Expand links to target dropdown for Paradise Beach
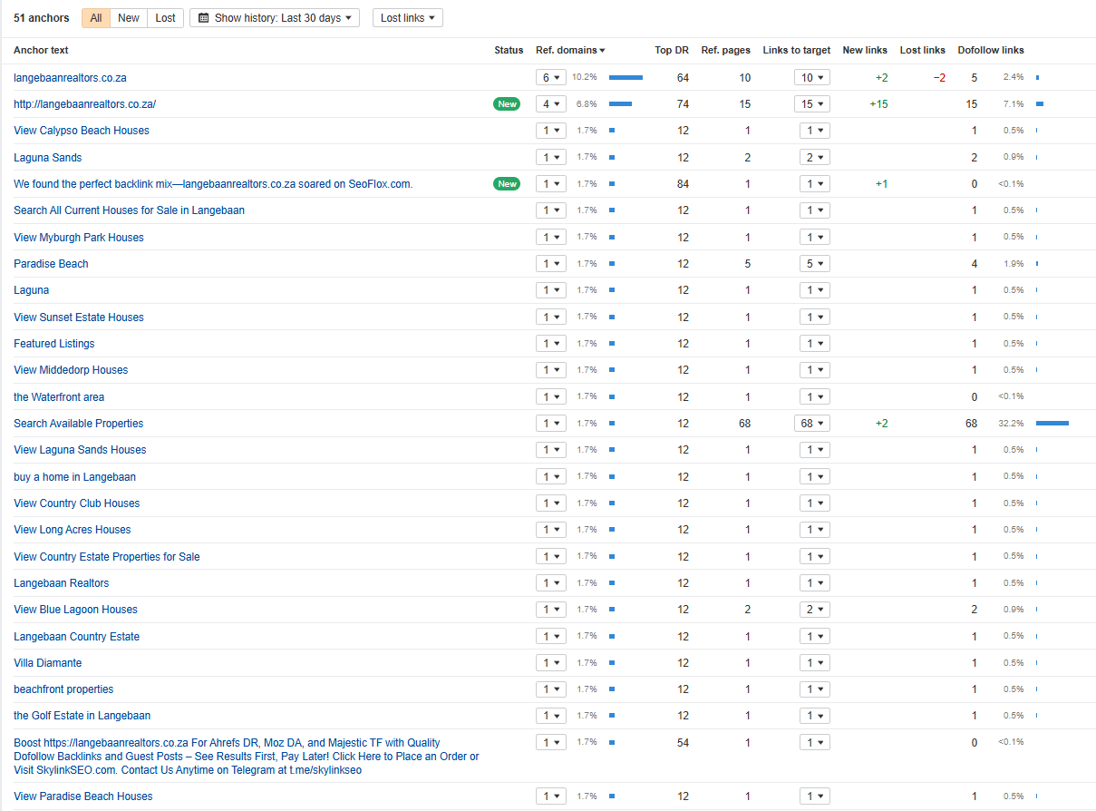 point(811,264)
